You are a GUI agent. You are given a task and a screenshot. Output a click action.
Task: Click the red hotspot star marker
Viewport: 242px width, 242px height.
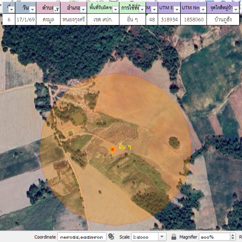[x=113, y=149]
